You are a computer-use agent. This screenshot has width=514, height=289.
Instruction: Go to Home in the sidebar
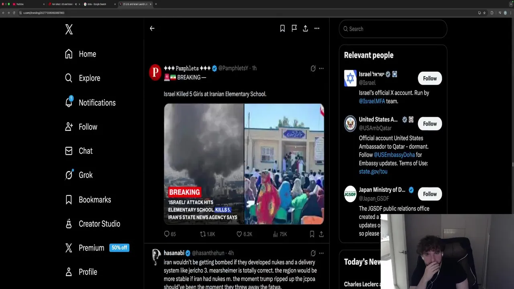80,54
